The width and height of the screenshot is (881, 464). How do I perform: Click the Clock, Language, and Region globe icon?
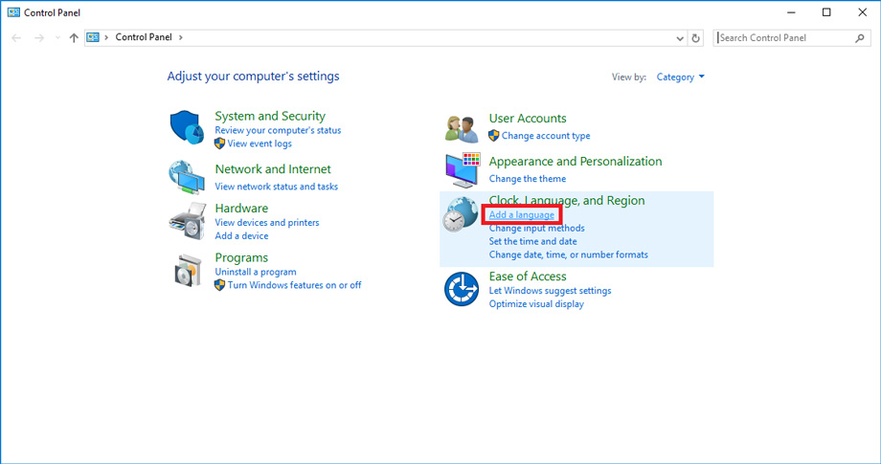tap(462, 216)
